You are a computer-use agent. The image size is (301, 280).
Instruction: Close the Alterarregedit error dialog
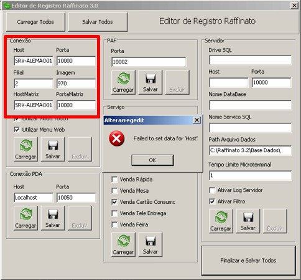pos(197,120)
